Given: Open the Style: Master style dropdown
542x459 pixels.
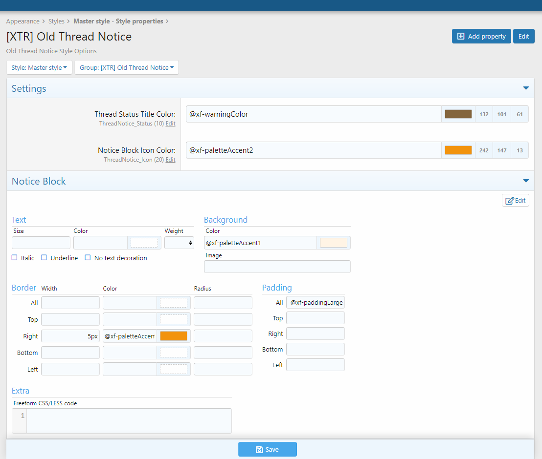Looking at the screenshot, I should (x=39, y=68).
